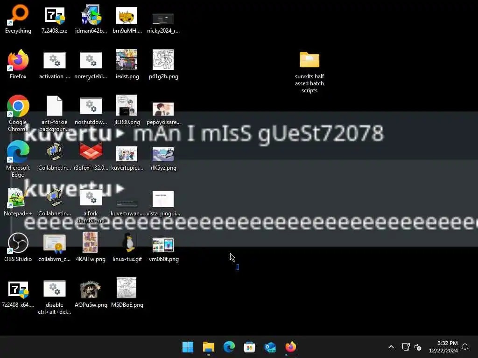The width and height of the screenshot is (478, 358).
Task: Open Microsoft Store from the taskbar
Action: pos(249,347)
